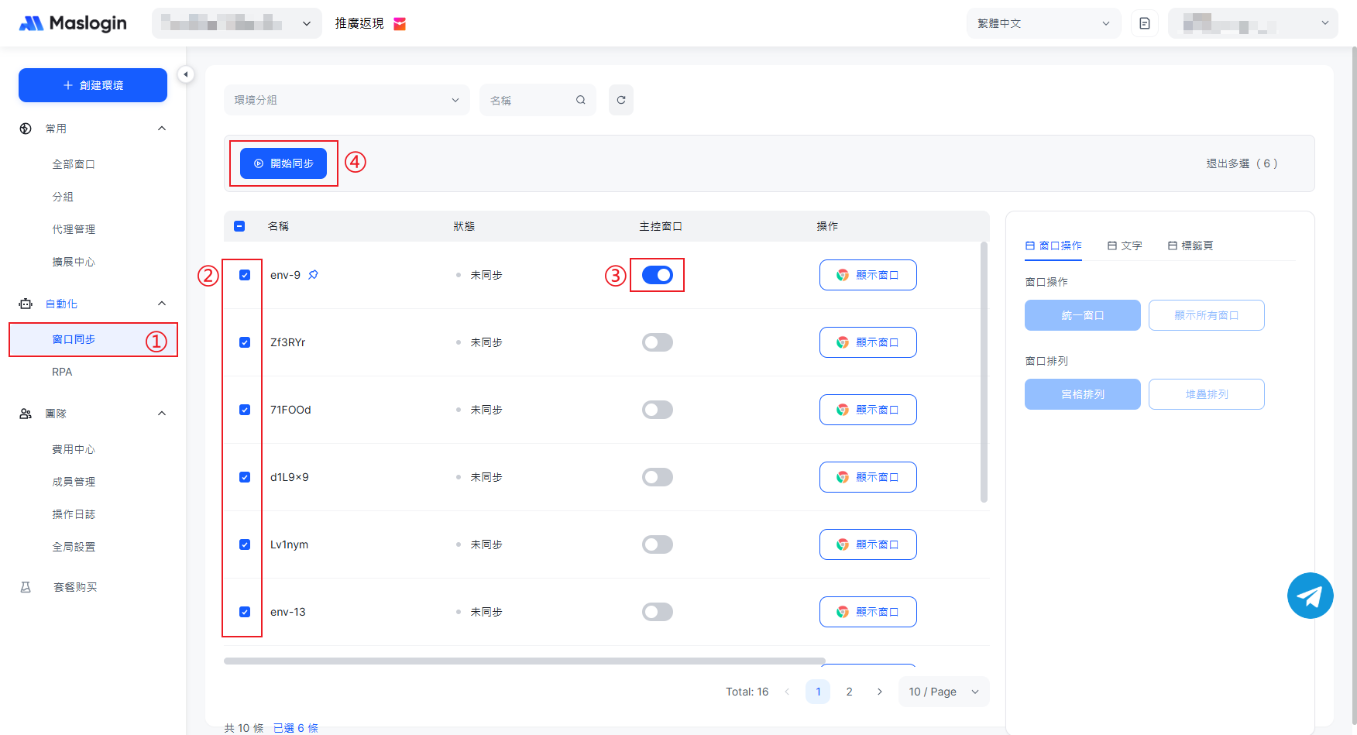Click the Telegram floating chat icon

coord(1310,596)
